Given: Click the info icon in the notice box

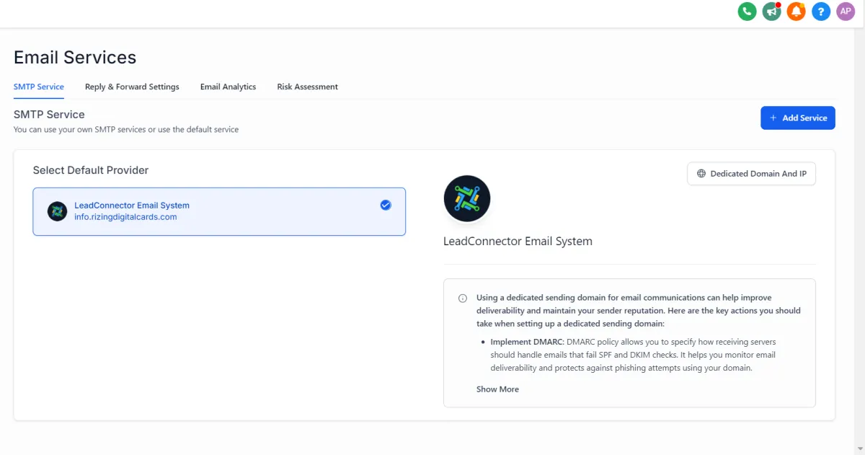Looking at the screenshot, I should pos(463,298).
